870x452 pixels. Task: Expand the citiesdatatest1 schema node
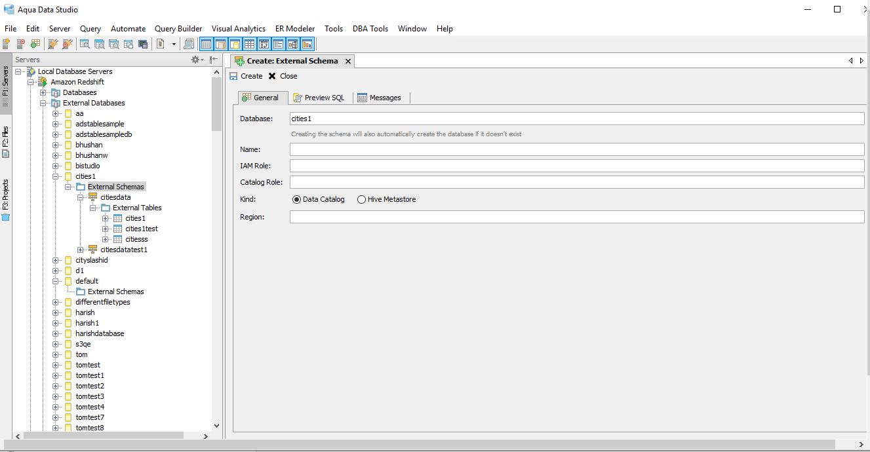point(81,250)
